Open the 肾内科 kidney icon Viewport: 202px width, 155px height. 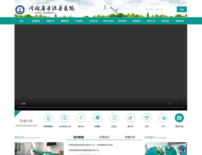(81, 118)
